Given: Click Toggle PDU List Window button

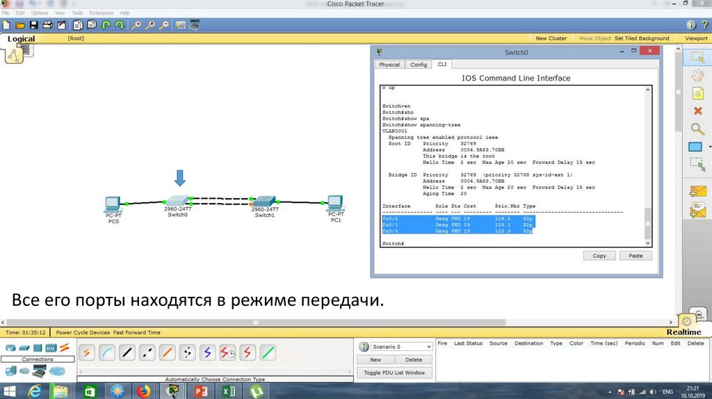Looking at the screenshot, I should coord(394,373).
